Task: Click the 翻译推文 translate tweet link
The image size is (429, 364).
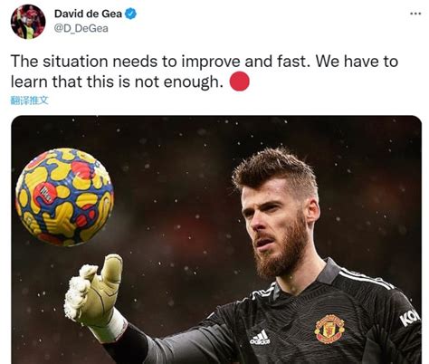Action: 29,101
